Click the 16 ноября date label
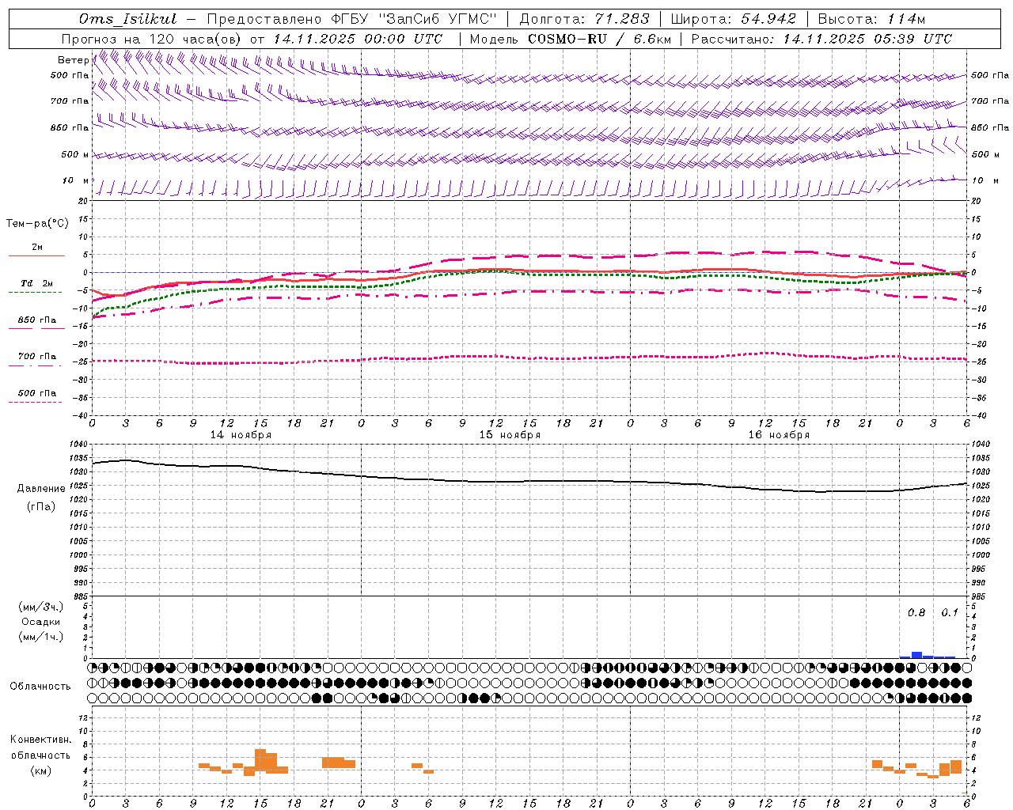This screenshot has width=1013, height=810. click(x=779, y=435)
